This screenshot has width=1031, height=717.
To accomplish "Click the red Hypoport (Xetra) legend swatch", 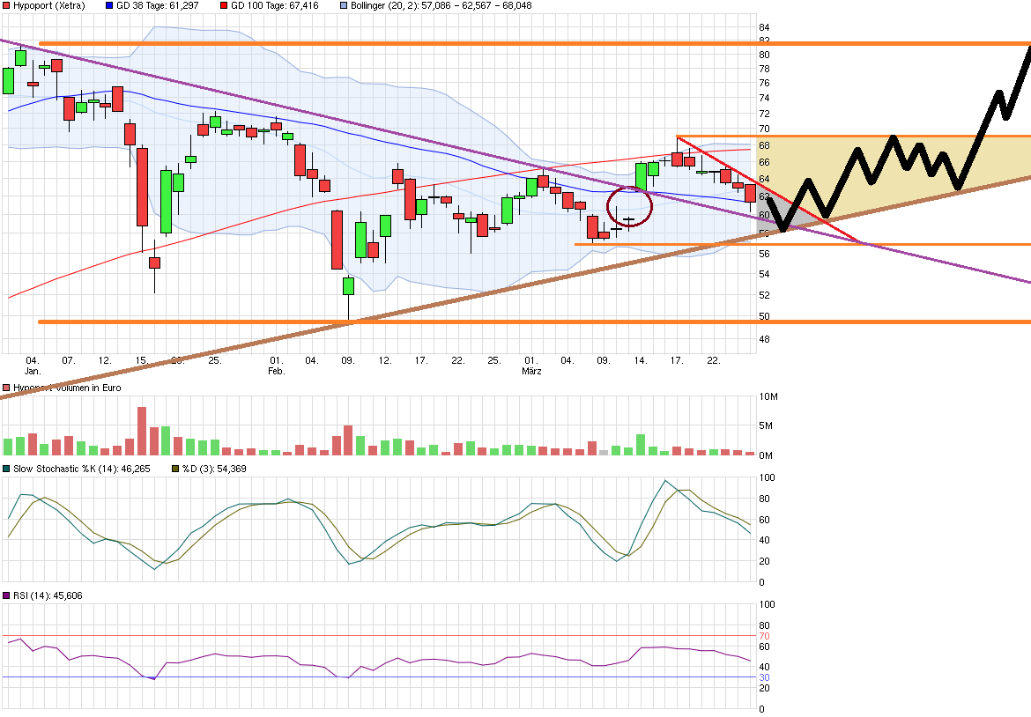I will [6, 5].
